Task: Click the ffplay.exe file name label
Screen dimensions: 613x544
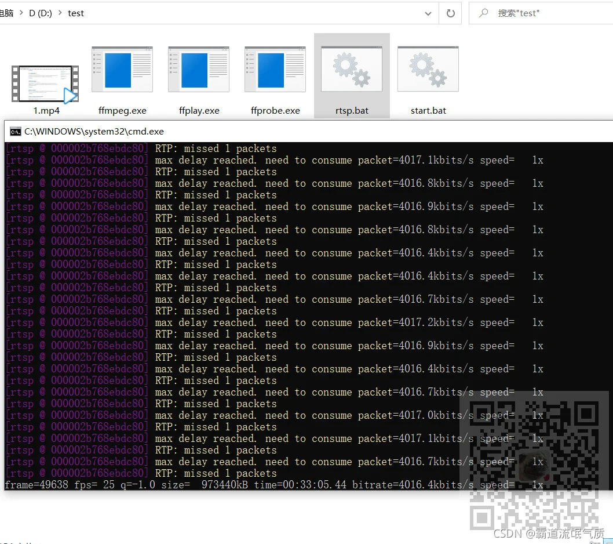Action: pos(199,111)
